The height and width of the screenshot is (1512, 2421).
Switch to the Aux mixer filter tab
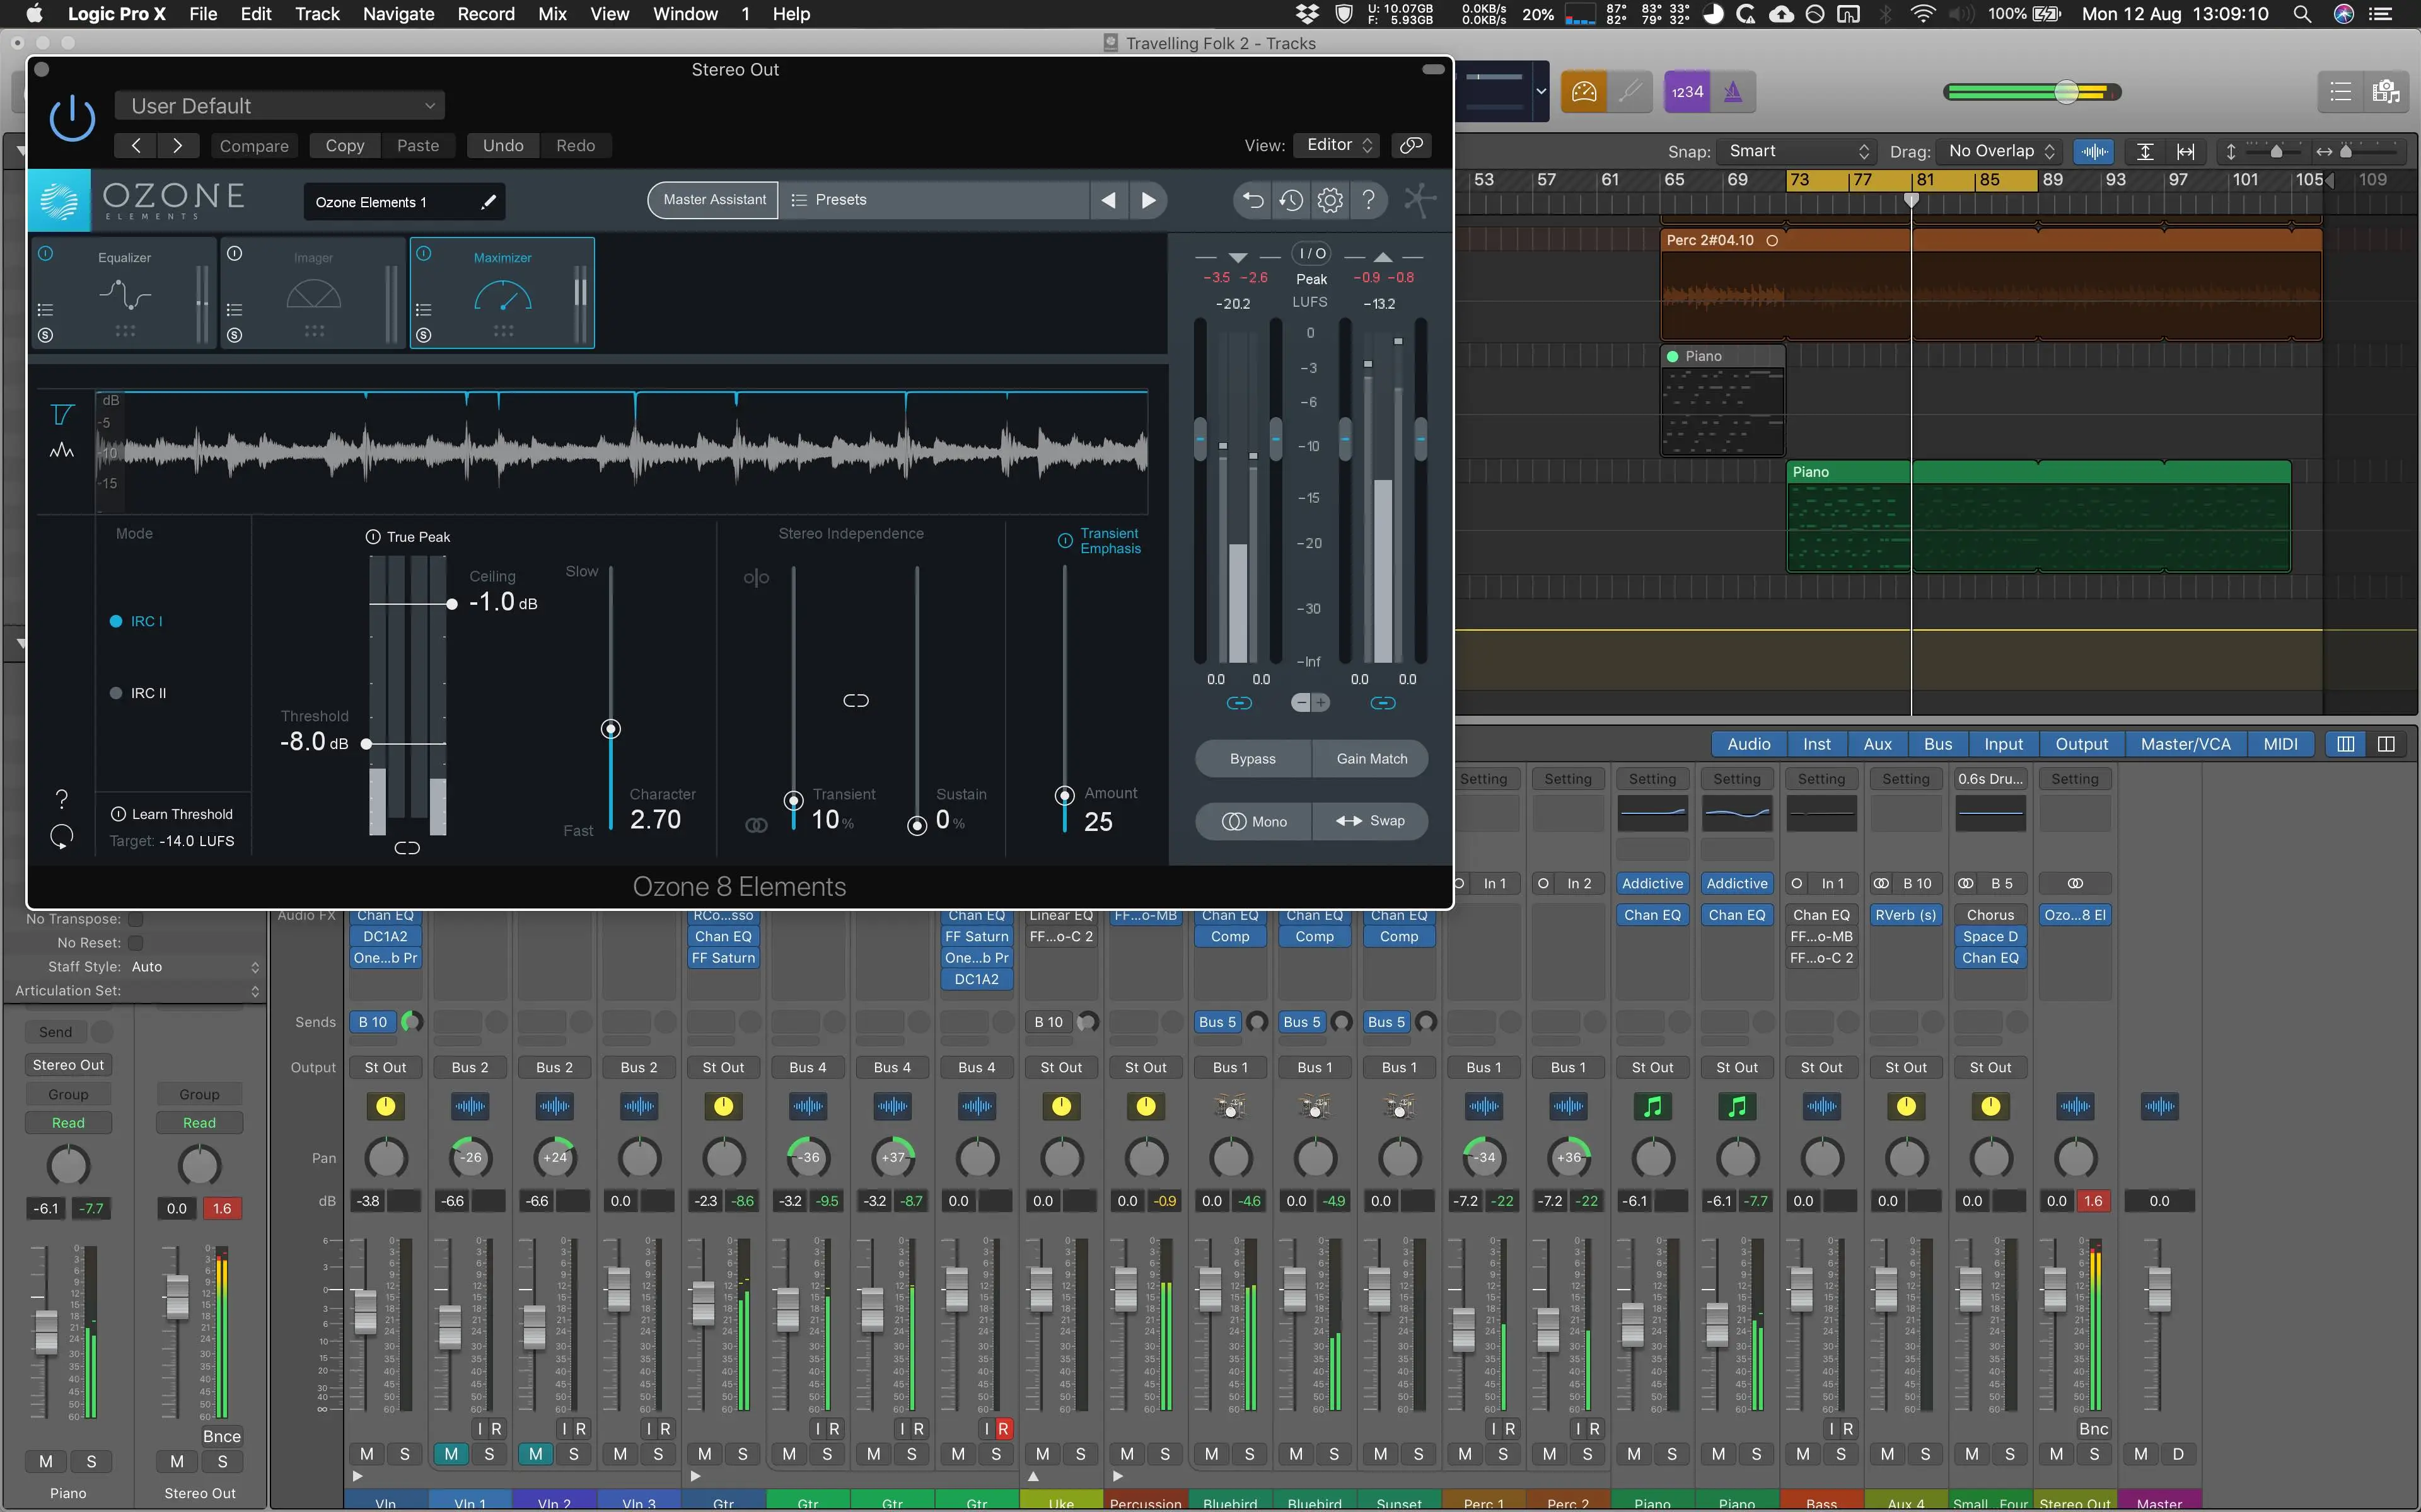coord(1877,744)
